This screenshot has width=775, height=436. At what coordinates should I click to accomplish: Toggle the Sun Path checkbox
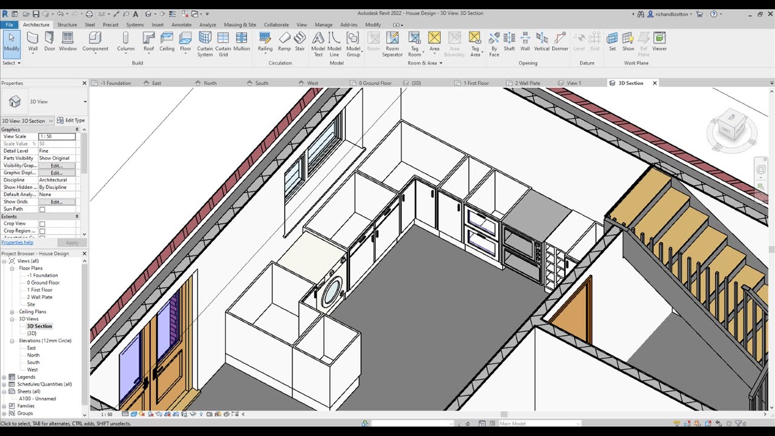[42, 210]
